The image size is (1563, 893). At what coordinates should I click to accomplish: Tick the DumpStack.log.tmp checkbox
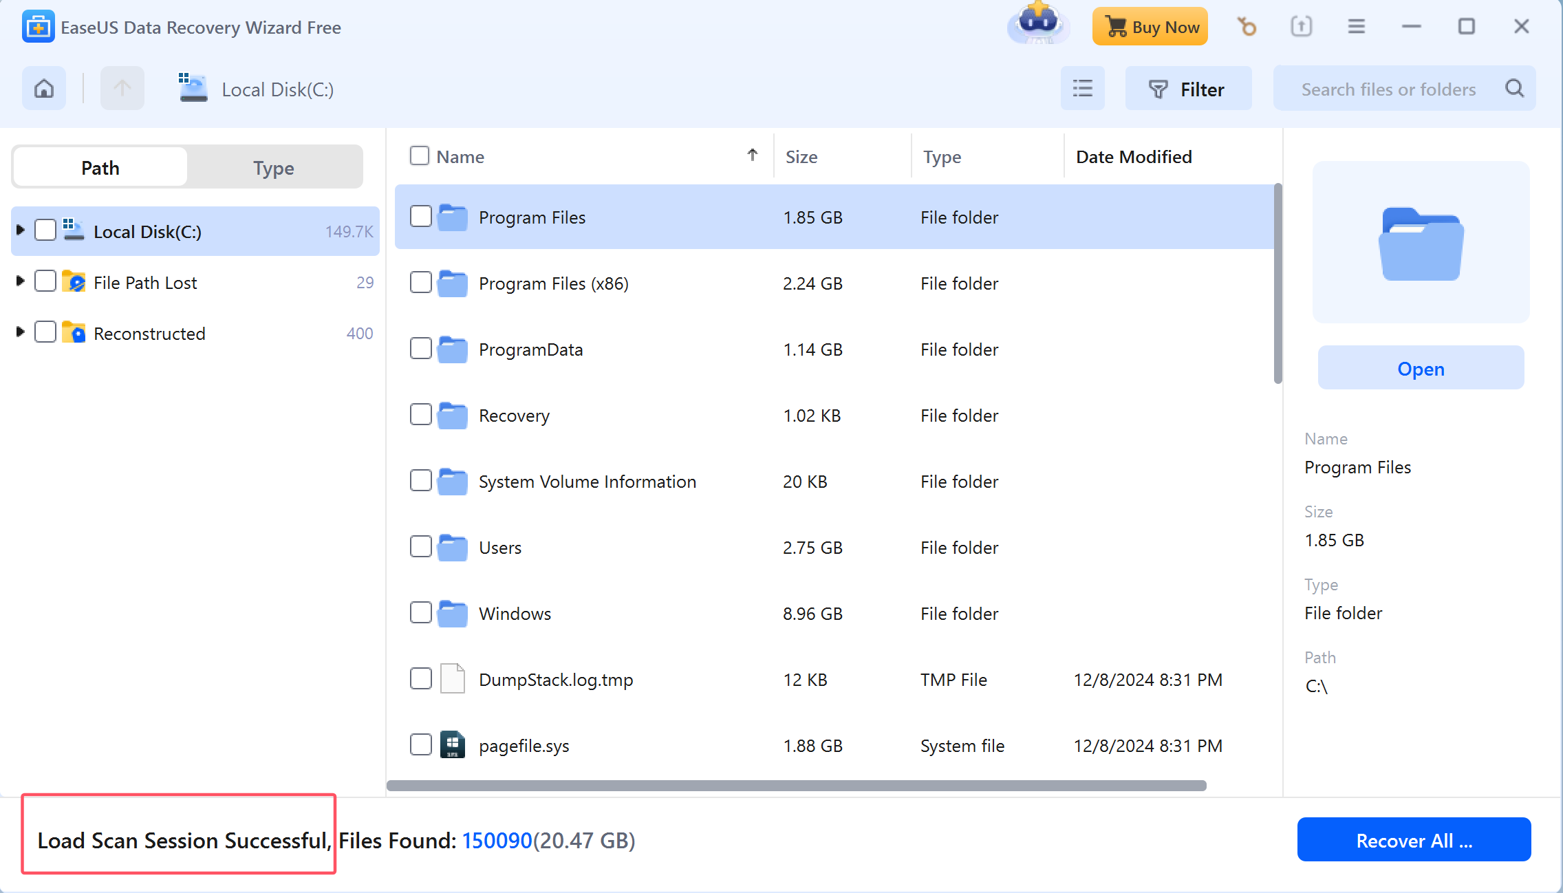pos(421,679)
